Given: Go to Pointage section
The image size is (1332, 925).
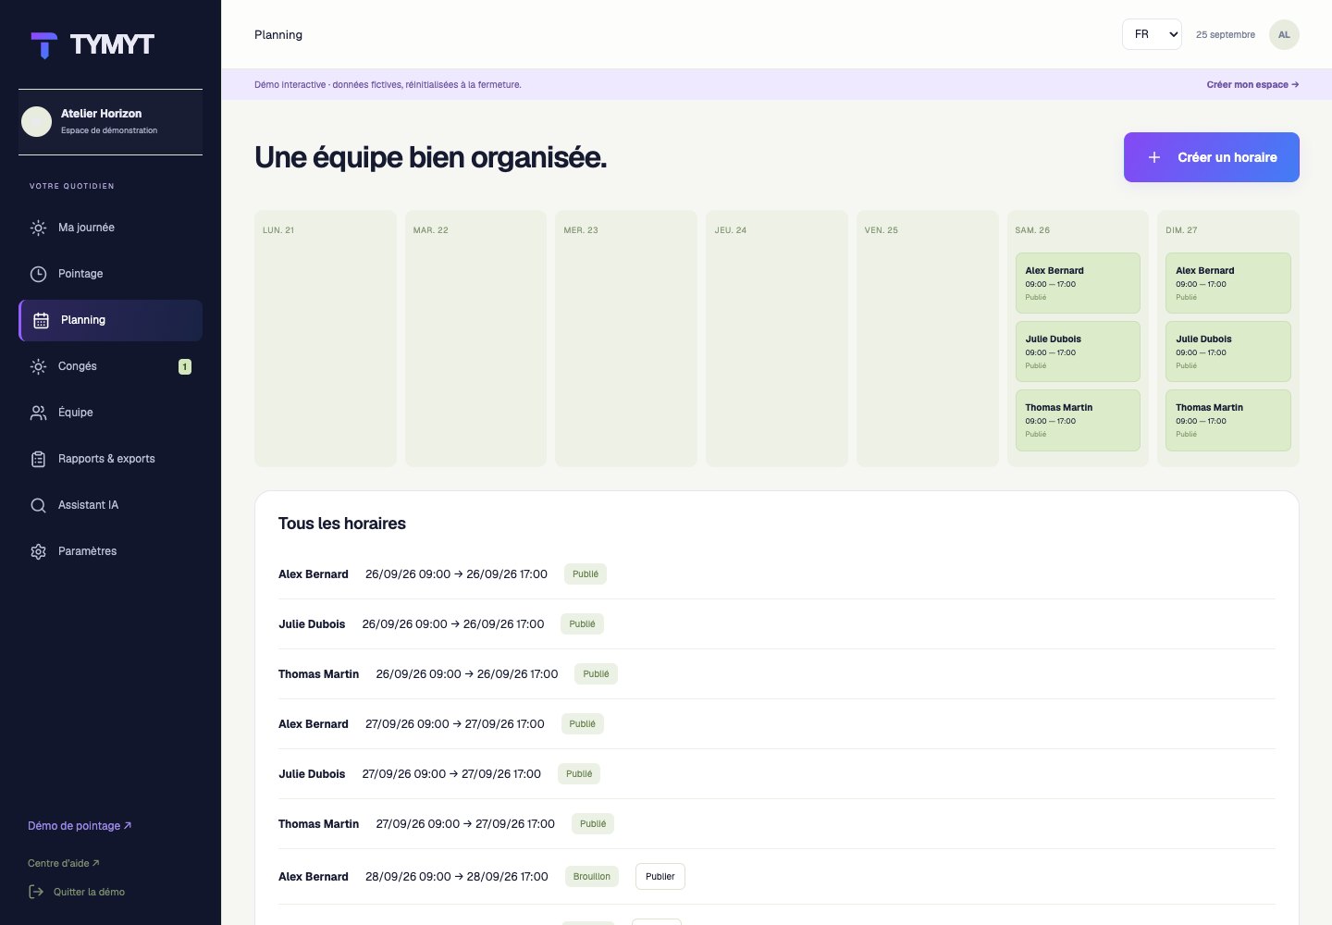Looking at the screenshot, I should click(110, 274).
